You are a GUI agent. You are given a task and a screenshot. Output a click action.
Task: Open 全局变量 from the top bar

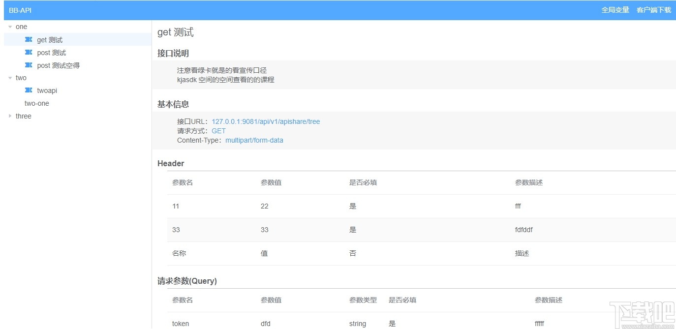615,9
